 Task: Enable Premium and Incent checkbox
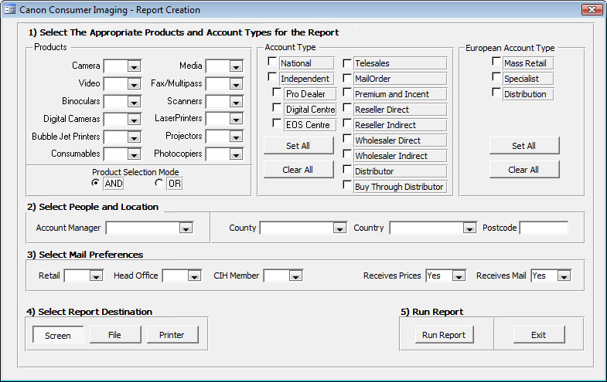point(347,93)
